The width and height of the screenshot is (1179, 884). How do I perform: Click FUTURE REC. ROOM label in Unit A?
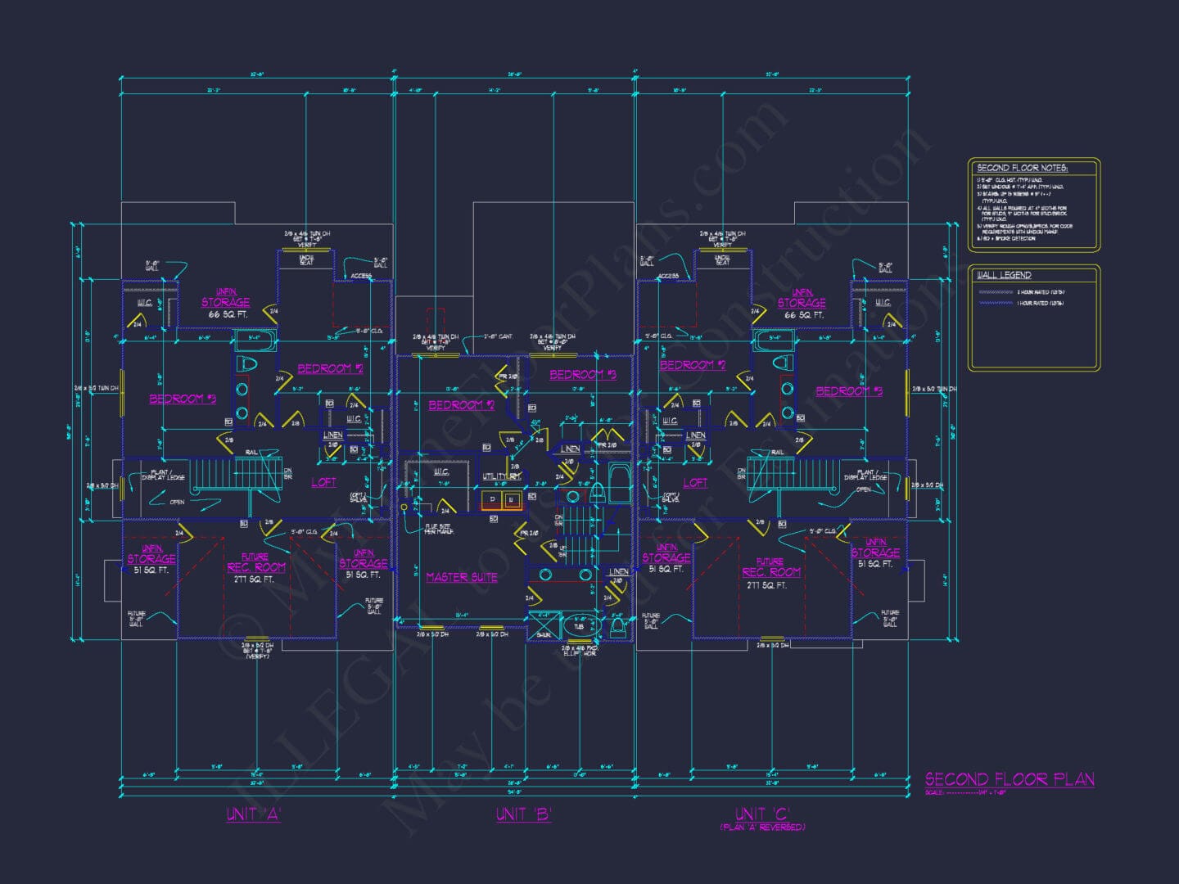256,563
